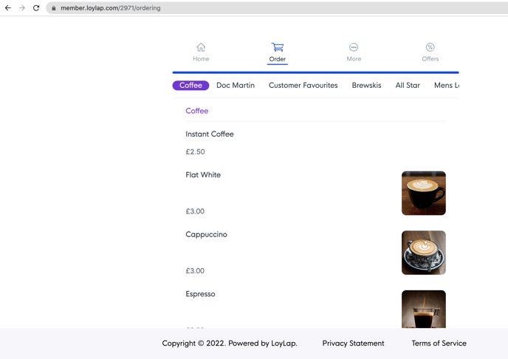Click the Copyright Powered by LoyLap text

(230, 343)
